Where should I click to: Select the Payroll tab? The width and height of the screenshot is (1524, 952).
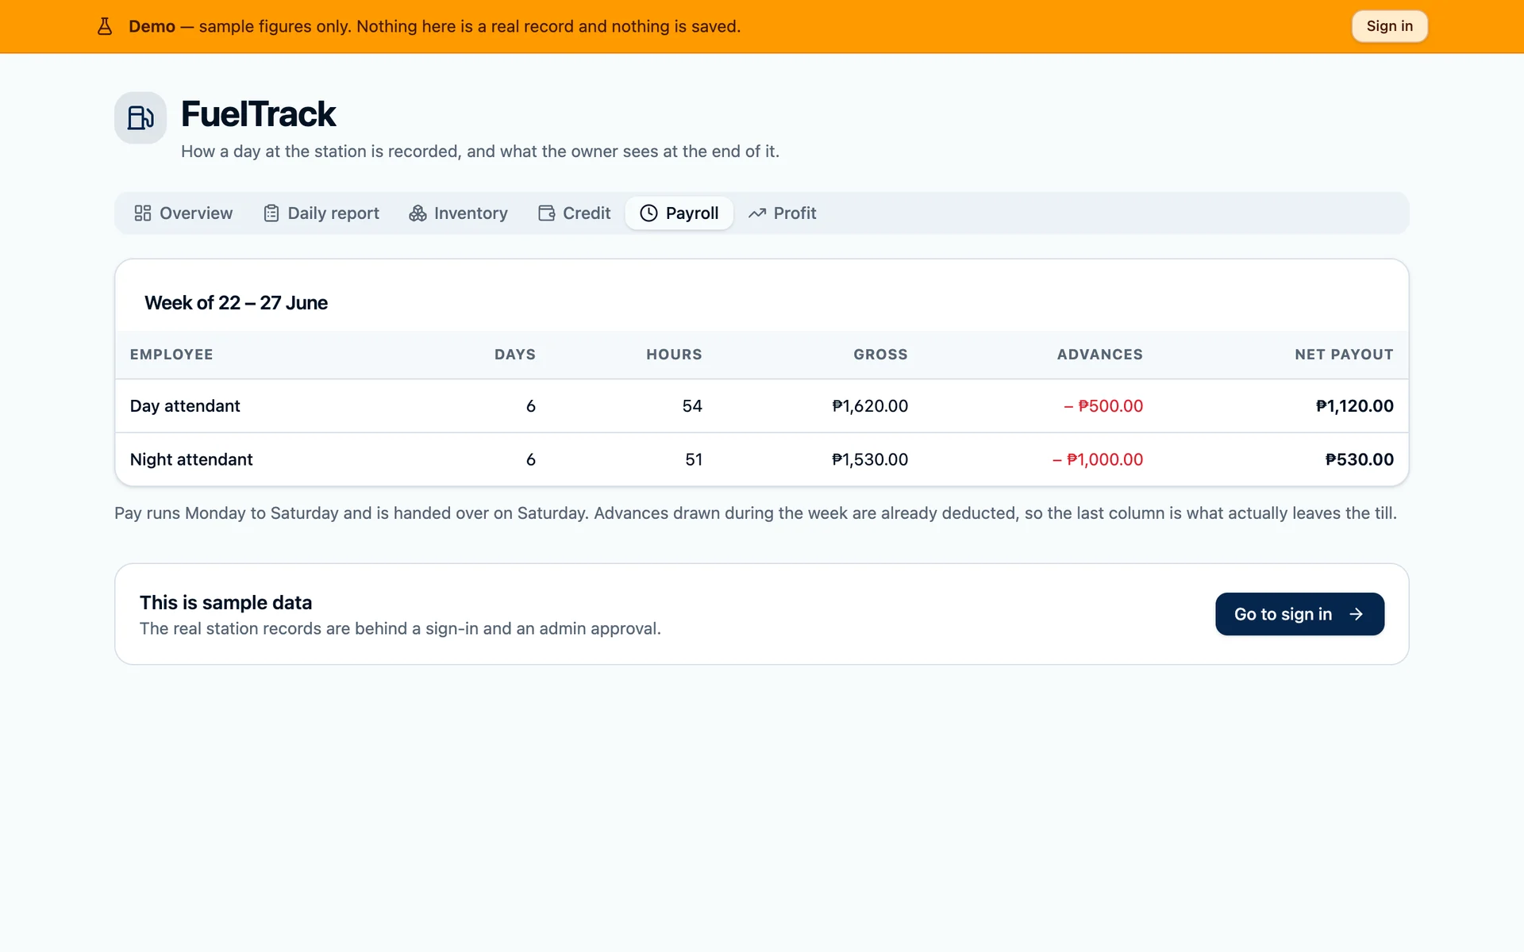click(x=679, y=213)
